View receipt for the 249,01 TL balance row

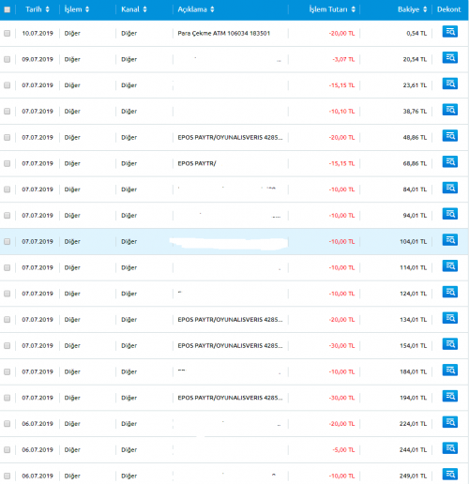pos(450,475)
